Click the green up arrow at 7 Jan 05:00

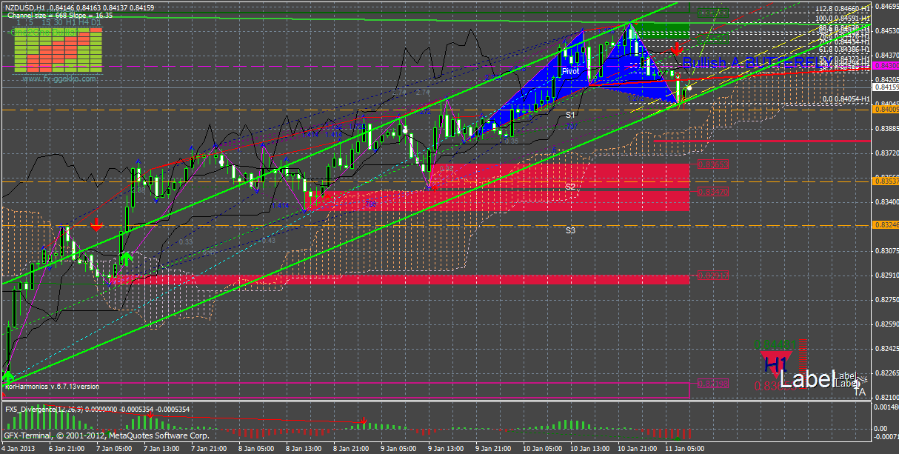[x=127, y=258]
